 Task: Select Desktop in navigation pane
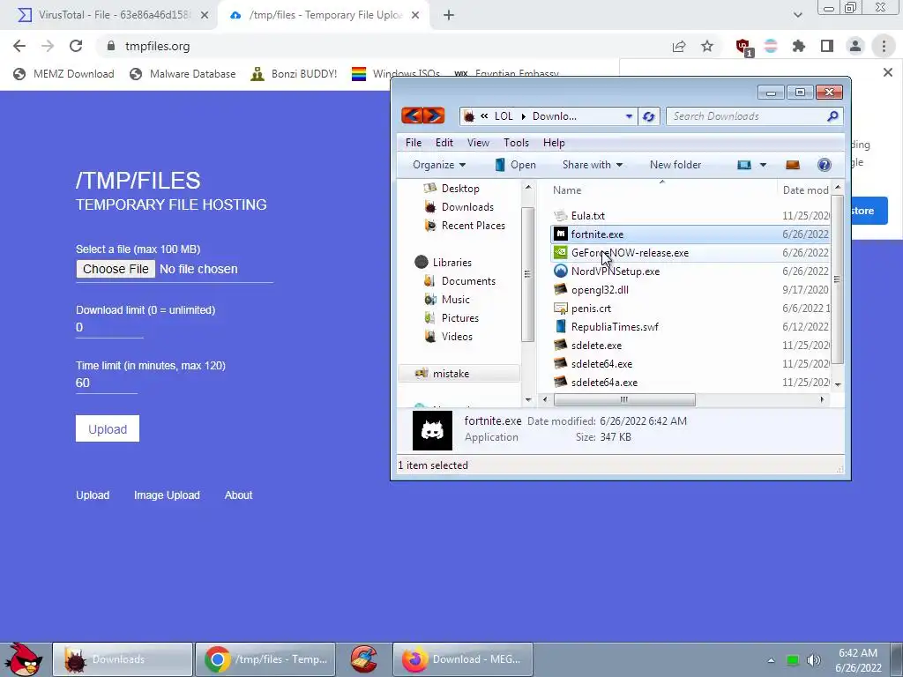(x=451, y=189)
